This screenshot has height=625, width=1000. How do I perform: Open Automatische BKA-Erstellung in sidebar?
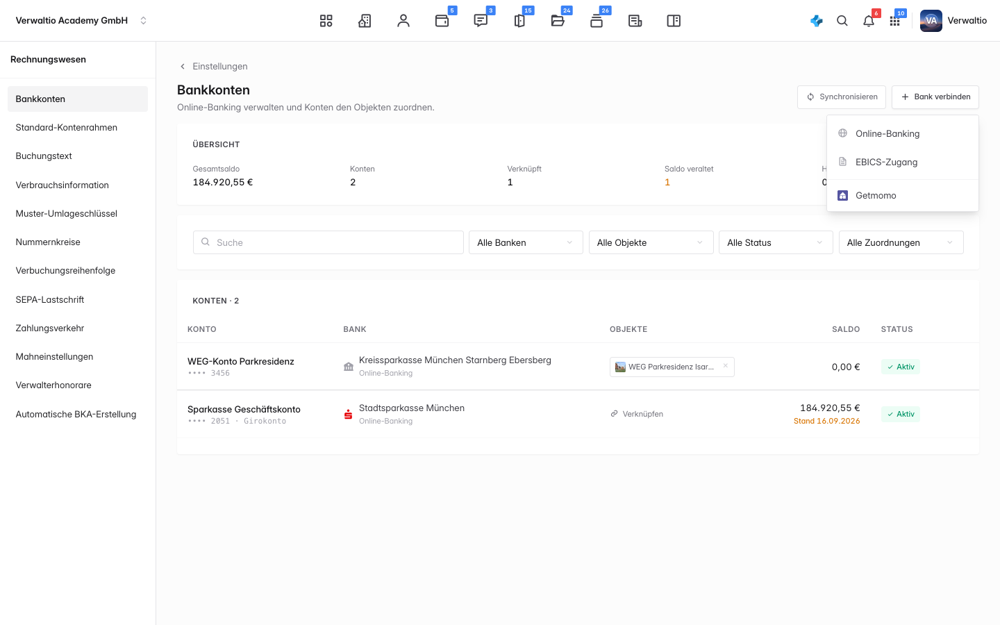78,414
